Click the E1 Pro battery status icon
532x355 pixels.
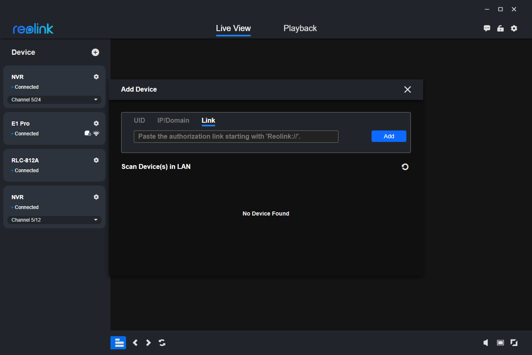[88, 133]
